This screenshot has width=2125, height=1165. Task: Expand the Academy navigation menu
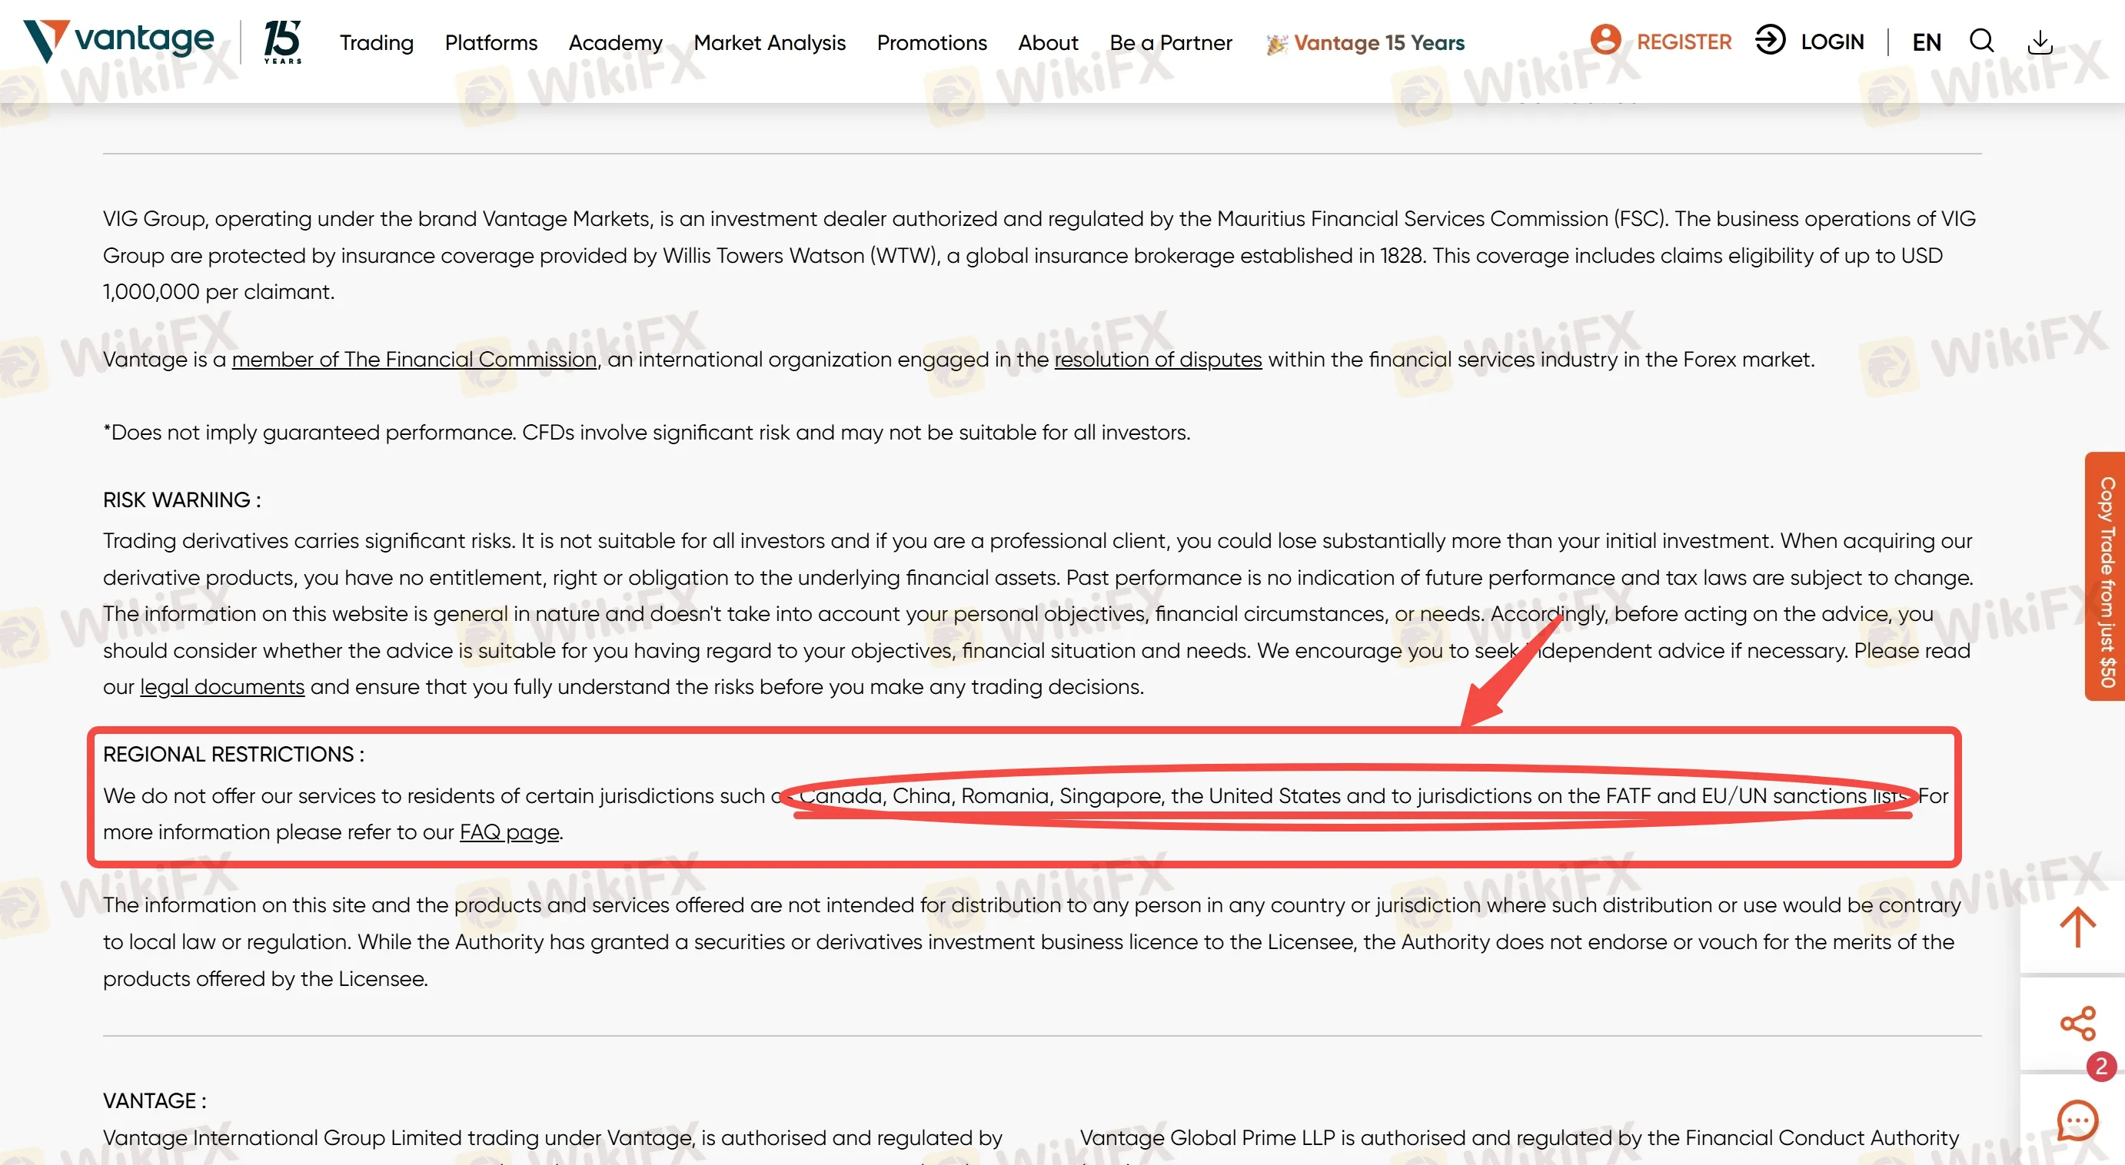[614, 43]
